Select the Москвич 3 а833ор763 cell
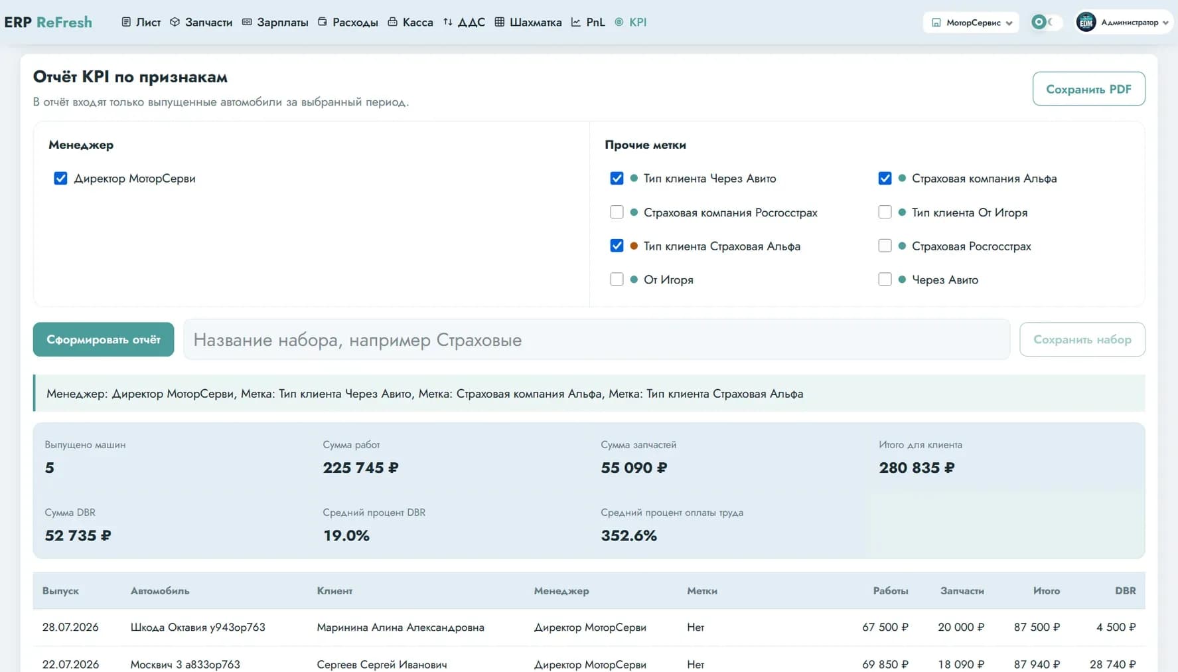The height and width of the screenshot is (672, 1178). tap(185, 664)
